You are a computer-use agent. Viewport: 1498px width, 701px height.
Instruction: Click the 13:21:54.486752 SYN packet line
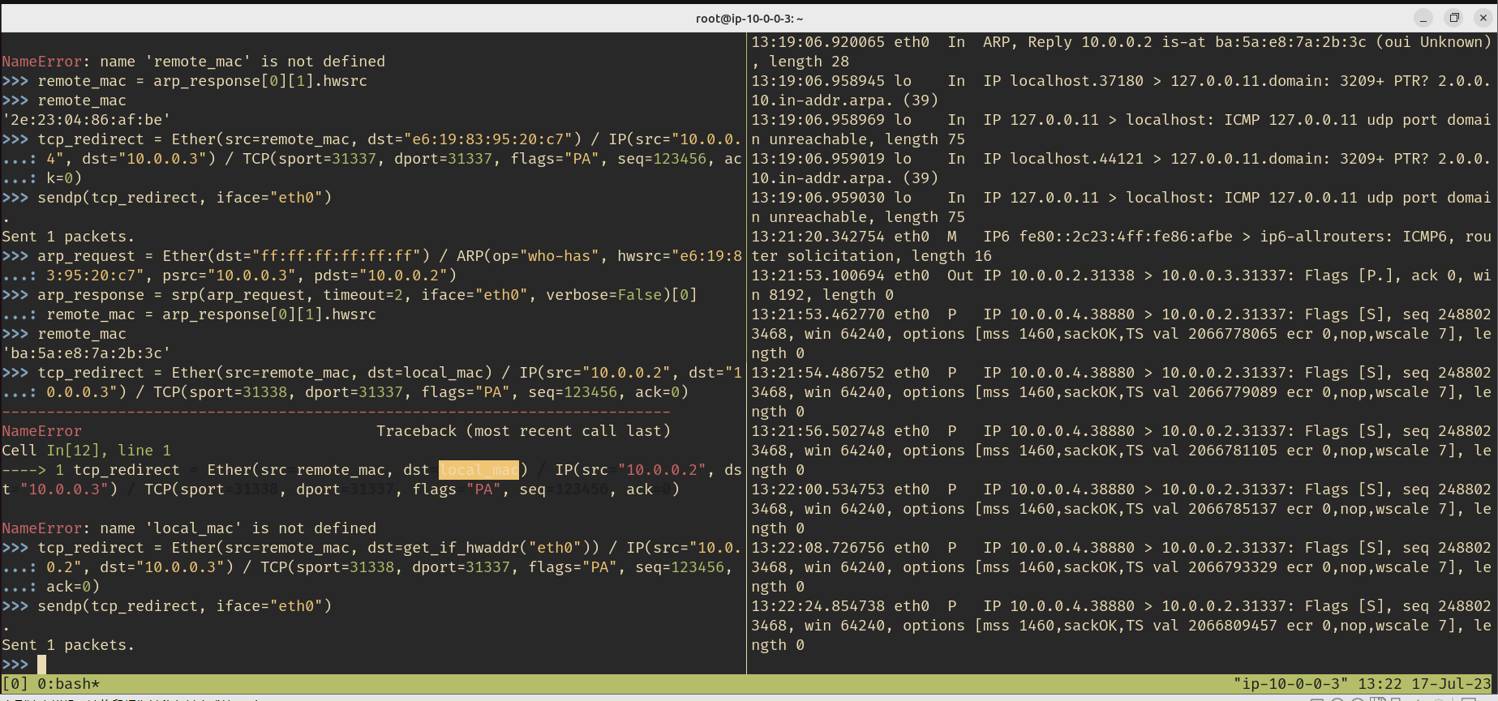pyautogui.click(x=1120, y=392)
